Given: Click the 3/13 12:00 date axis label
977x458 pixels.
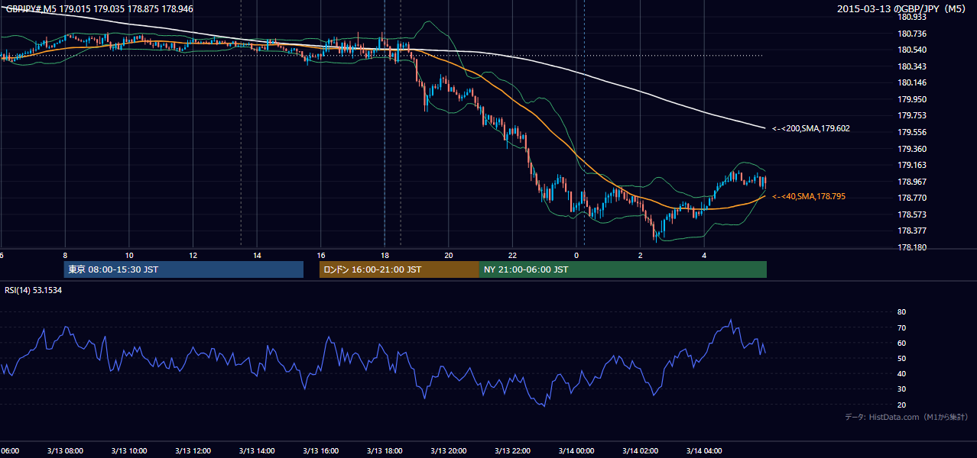Looking at the screenshot, I should click(193, 450).
